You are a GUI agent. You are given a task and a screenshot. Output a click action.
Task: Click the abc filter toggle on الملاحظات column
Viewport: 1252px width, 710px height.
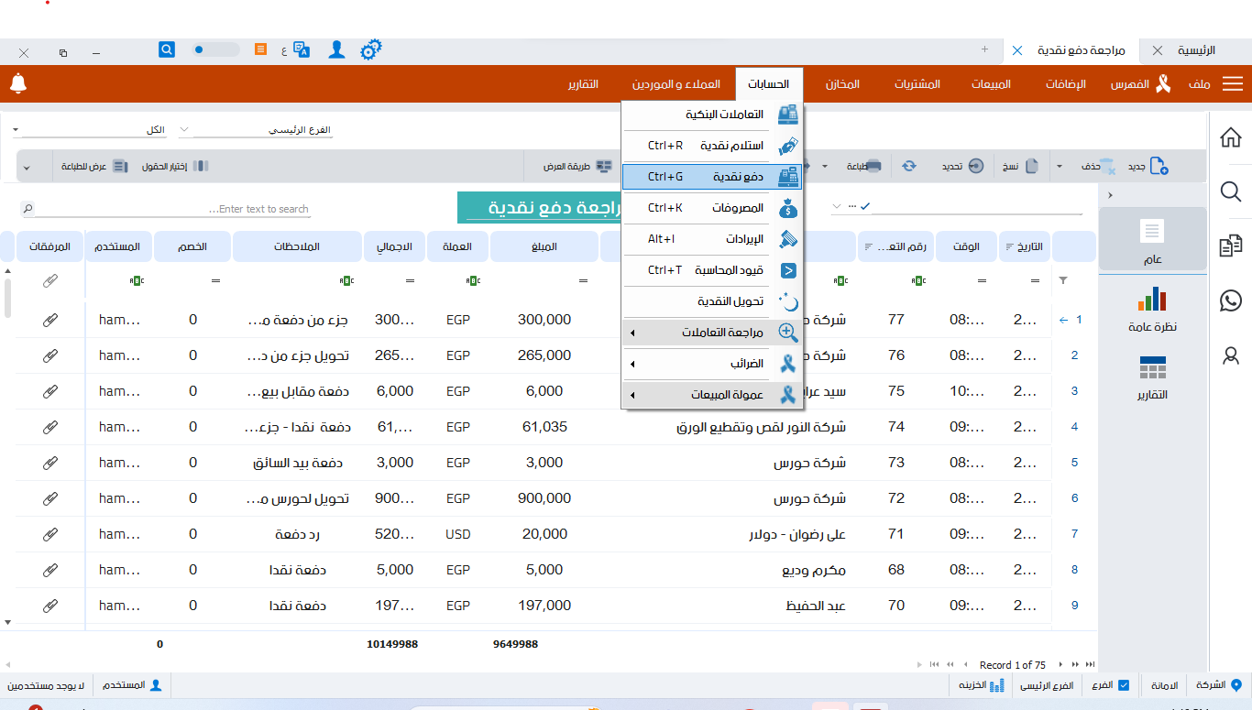coord(346,280)
